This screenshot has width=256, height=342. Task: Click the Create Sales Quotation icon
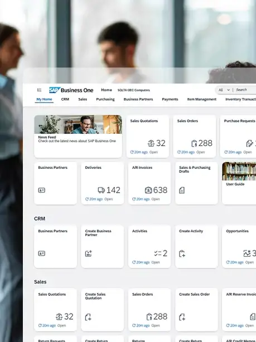click(x=88, y=317)
